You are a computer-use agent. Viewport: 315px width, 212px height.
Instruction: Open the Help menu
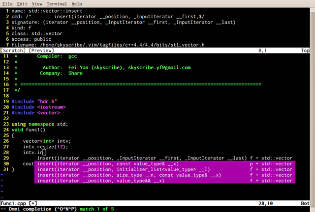click(77, 4)
